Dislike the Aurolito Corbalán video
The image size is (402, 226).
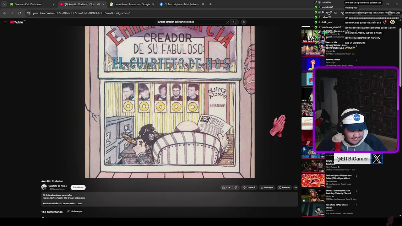[x=236, y=187]
